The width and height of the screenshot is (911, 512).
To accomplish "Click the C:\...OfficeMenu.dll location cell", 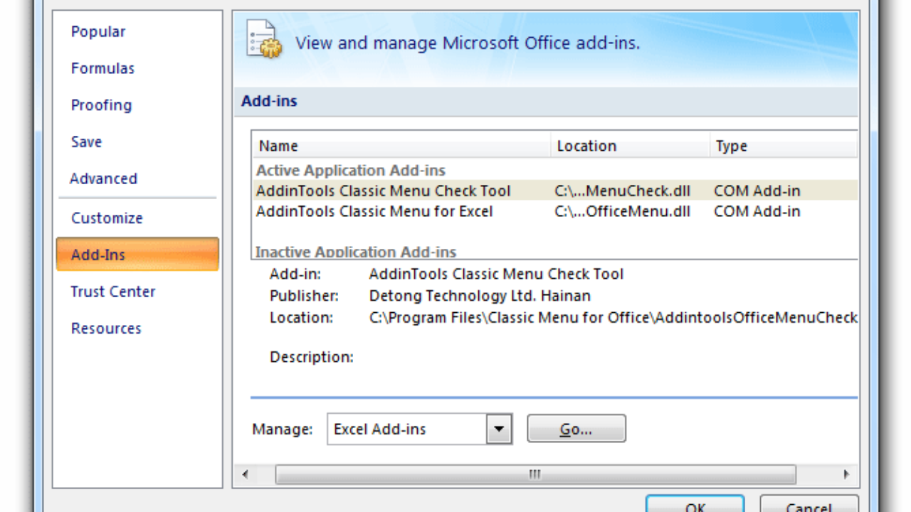I will [x=622, y=211].
